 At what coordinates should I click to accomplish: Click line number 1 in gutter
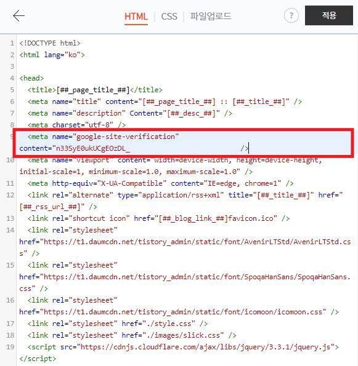point(12,43)
